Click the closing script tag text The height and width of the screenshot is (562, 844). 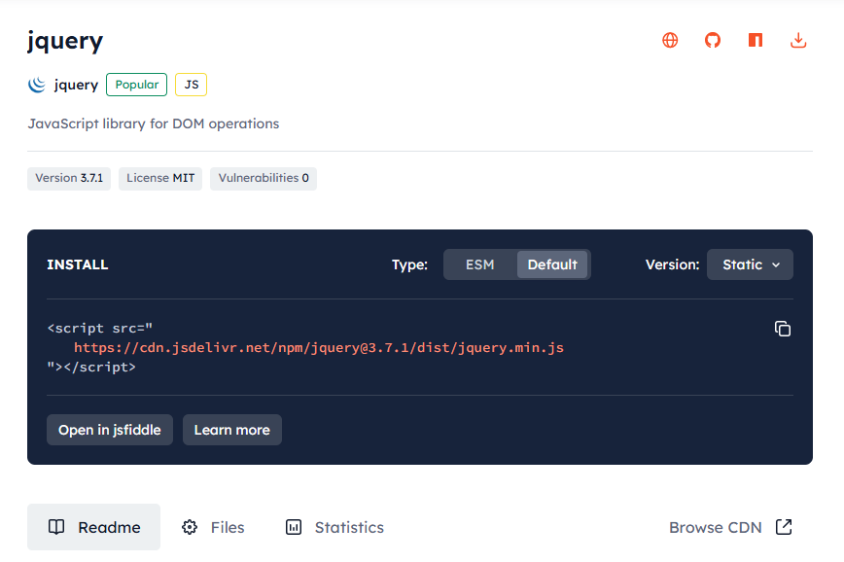click(91, 368)
